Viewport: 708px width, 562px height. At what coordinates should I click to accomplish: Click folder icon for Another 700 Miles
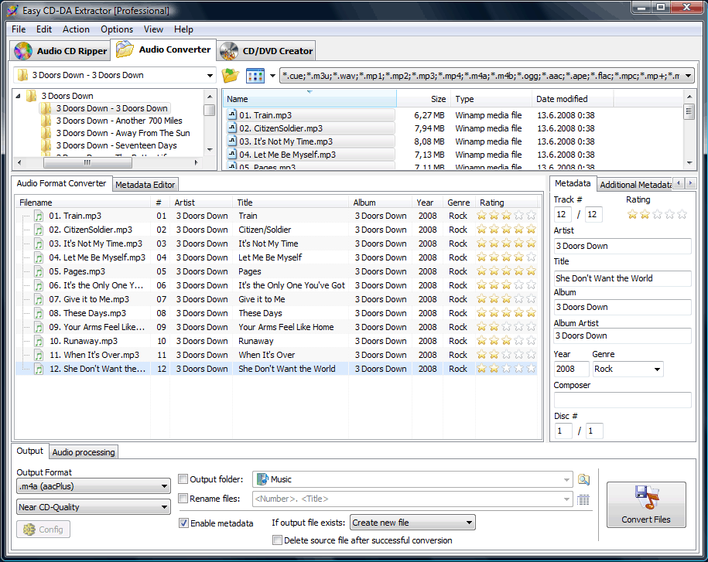tap(46, 121)
